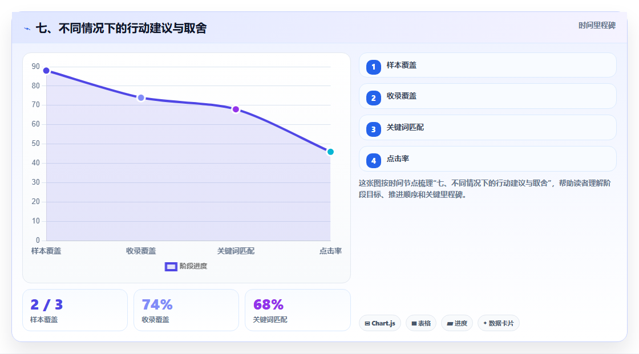The image size is (639, 354).
Task: Click the y-axis value 90
Action: [x=36, y=66]
